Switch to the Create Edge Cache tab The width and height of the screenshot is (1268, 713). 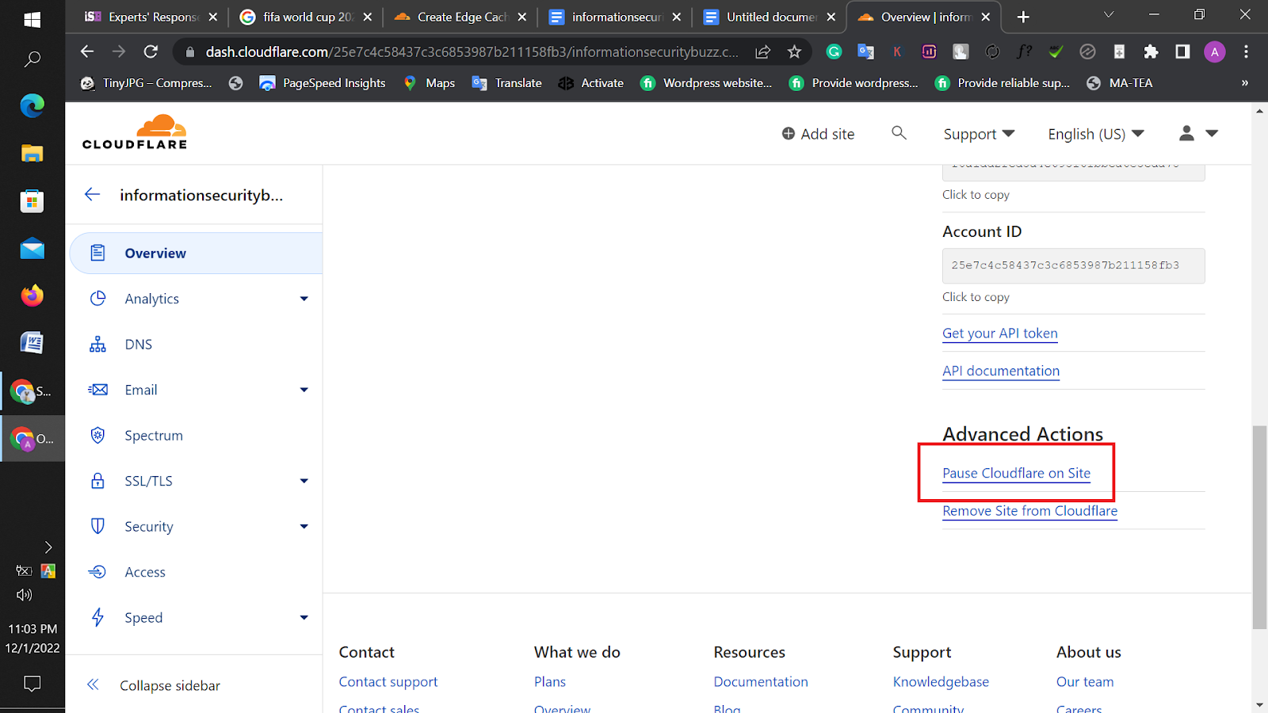[460, 17]
